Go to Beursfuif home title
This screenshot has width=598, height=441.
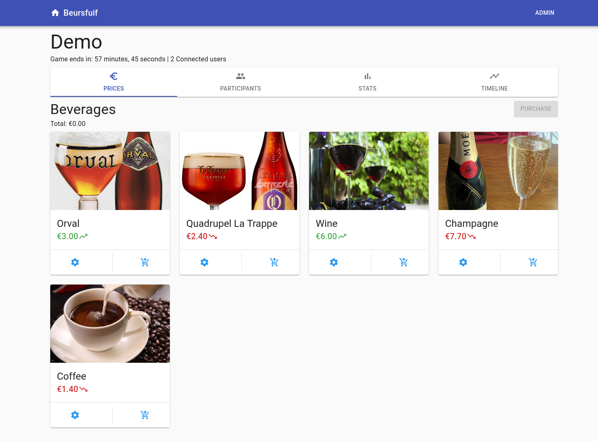tap(81, 13)
